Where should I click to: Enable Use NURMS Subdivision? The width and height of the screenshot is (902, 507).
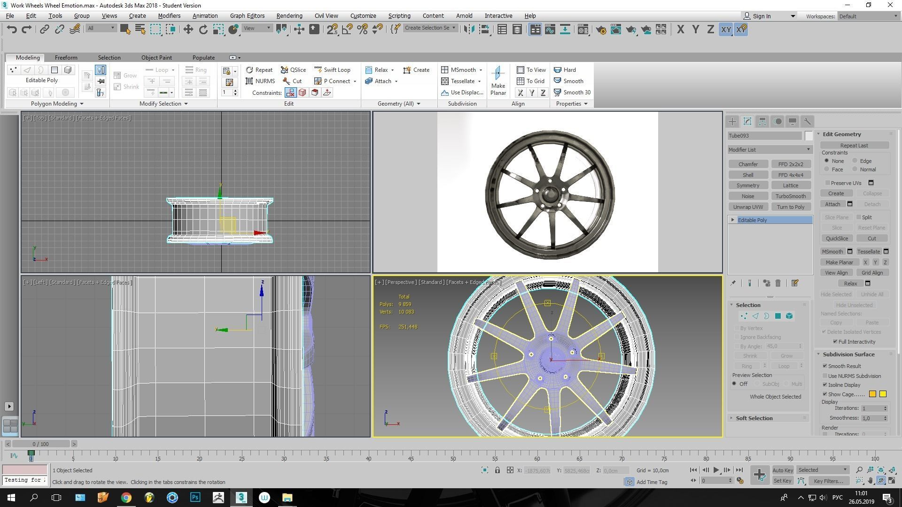tap(825, 376)
